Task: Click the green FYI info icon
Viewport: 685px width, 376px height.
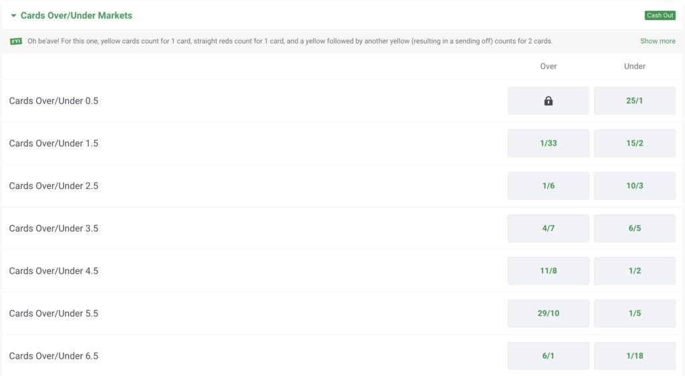Action: (x=16, y=41)
